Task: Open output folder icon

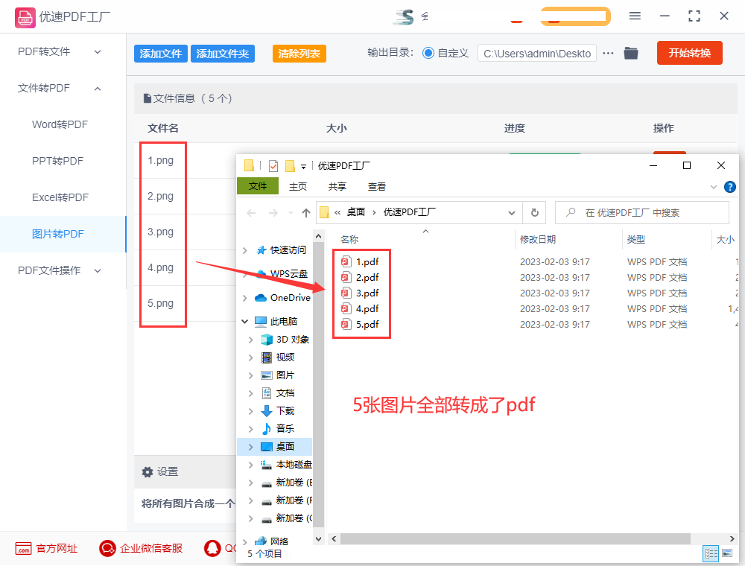Action: pos(630,53)
